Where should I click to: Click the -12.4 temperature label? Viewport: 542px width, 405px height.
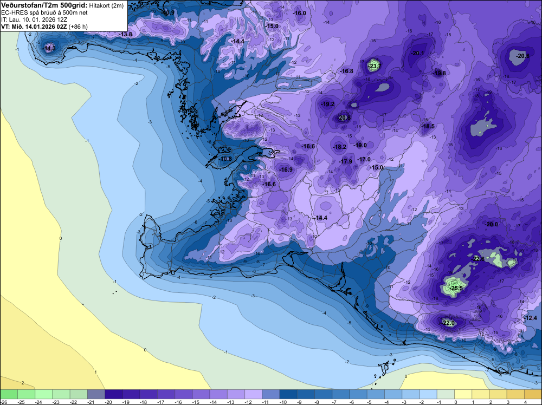(531, 318)
